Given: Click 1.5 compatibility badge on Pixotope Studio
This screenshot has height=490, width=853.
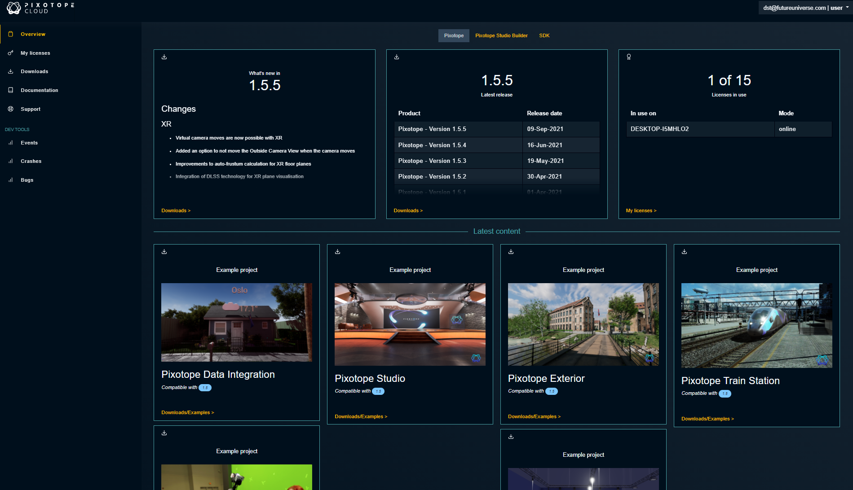Looking at the screenshot, I should pyautogui.click(x=378, y=391).
